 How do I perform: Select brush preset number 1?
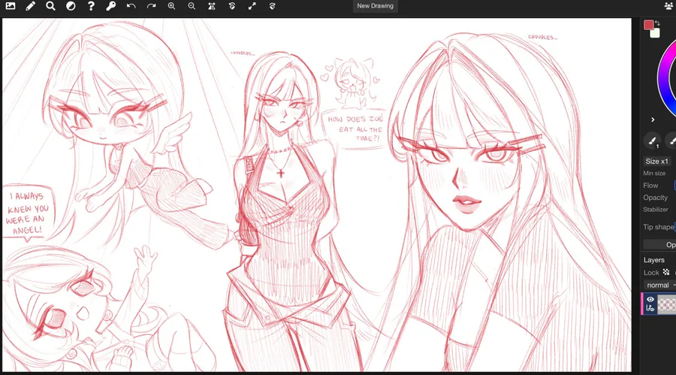click(x=652, y=141)
